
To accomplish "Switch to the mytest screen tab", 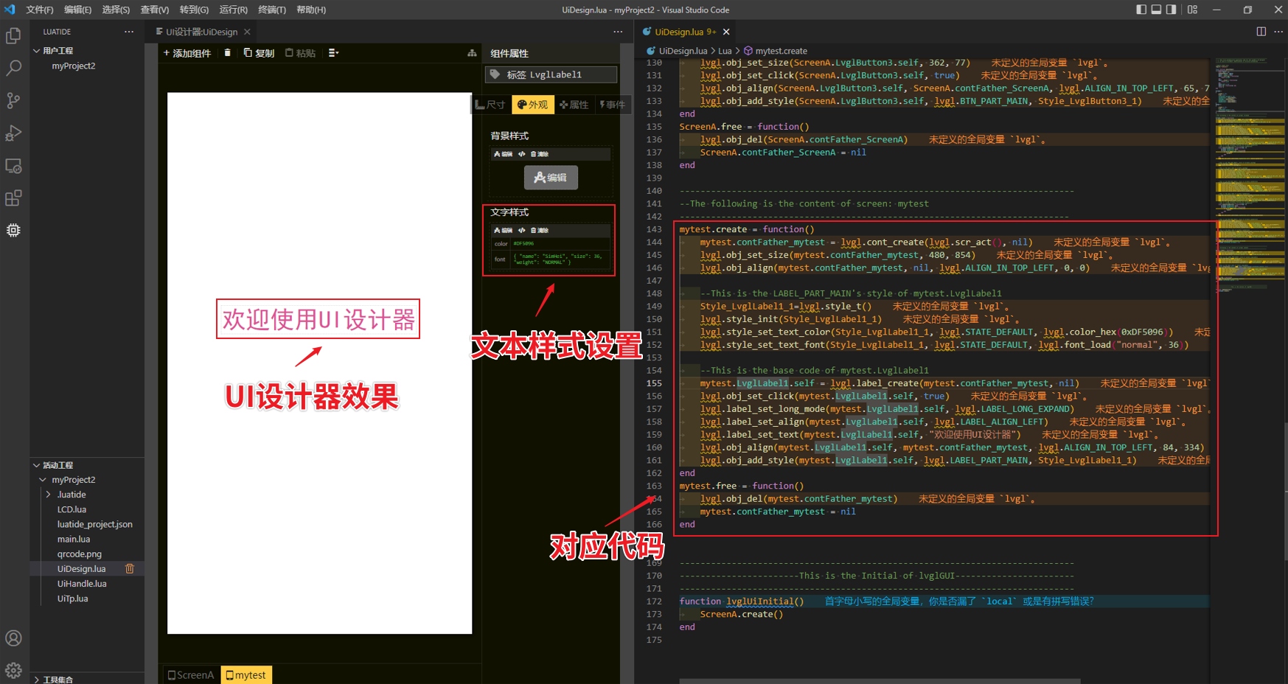I will 246,674.
